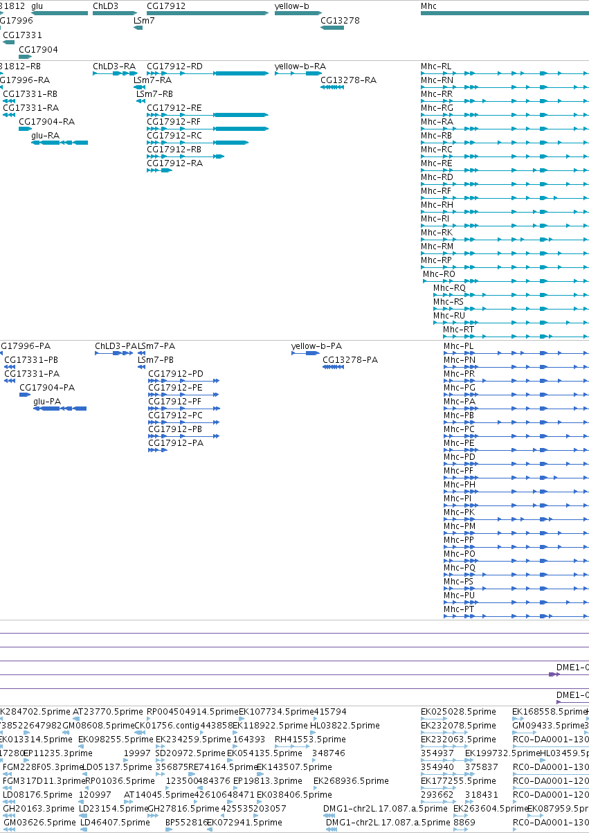Select the teal ChLD3 gene arrow

pyautogui.click(x=114, y=13)
